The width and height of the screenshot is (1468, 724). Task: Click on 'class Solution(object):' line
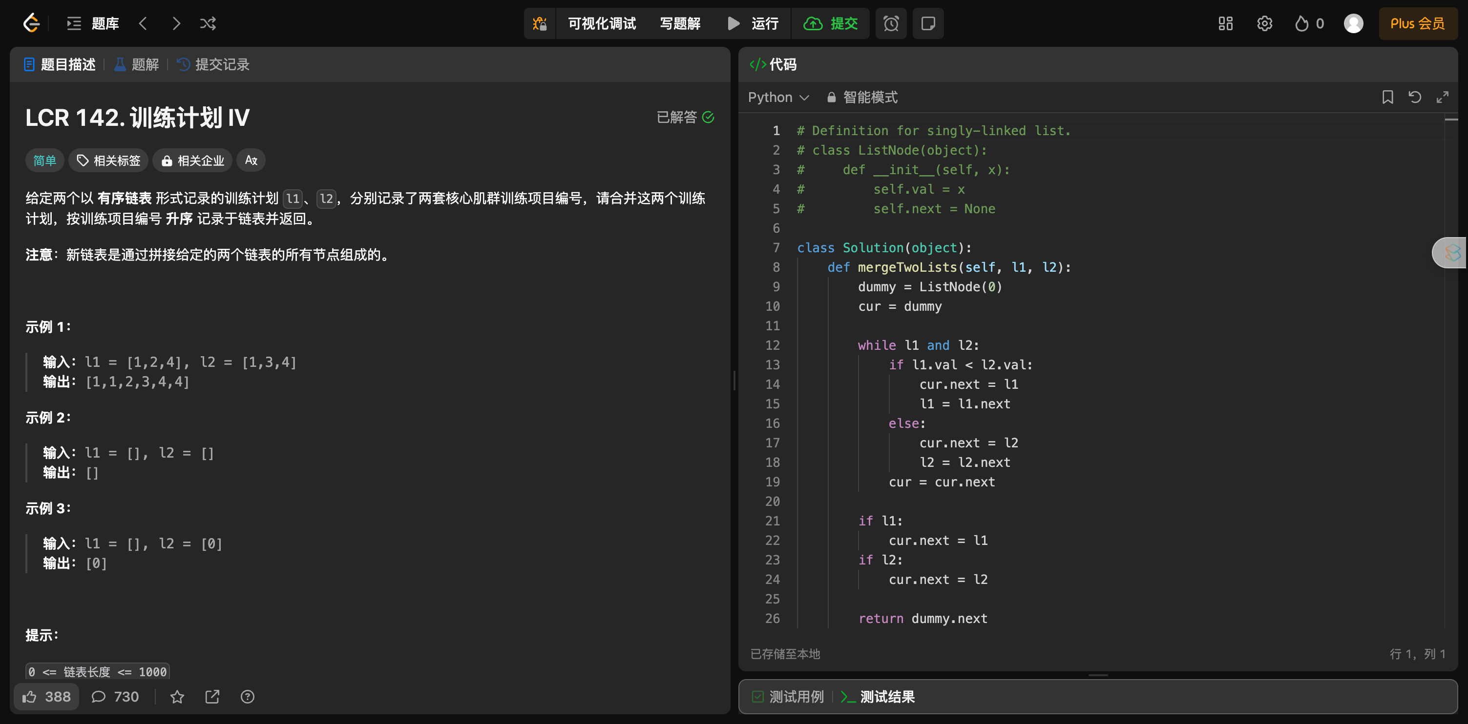884,248
